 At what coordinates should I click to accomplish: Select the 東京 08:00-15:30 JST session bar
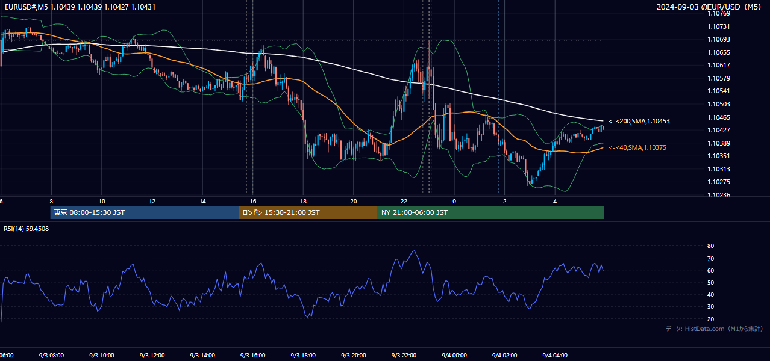(x=145, y=212)
